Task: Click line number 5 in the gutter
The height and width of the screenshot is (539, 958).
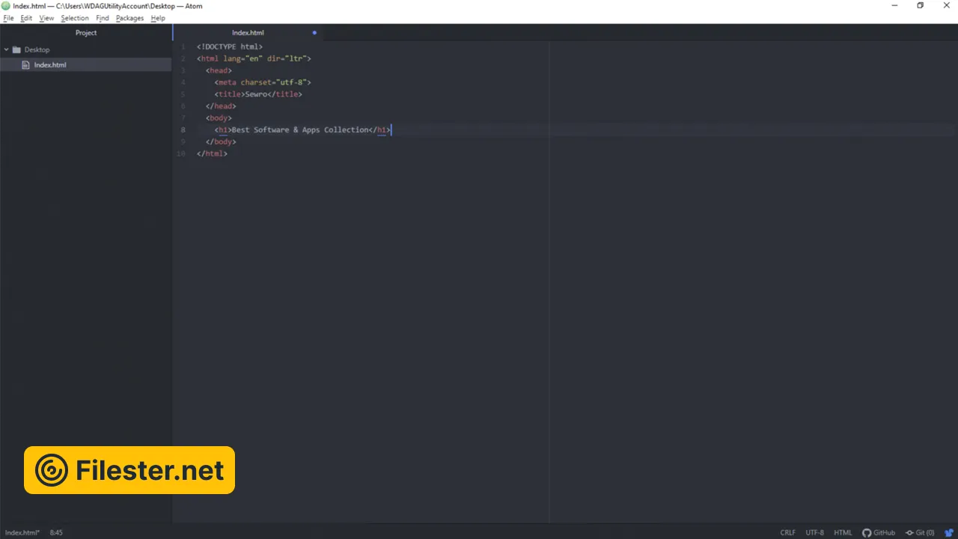Action: click(x=183, y=94)
